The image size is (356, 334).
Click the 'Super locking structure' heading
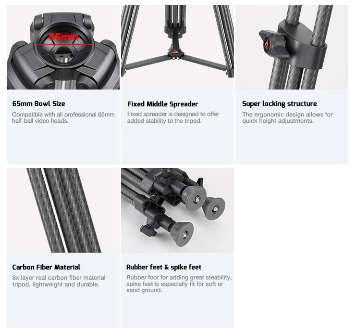[x=279, y=103]
